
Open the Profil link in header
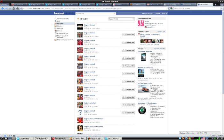point(157,13)
